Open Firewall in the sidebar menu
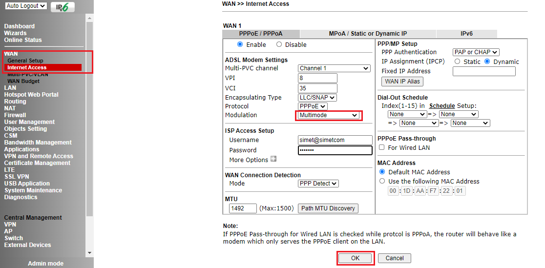This screenshot has height=268, width=545. click(15, 115)
